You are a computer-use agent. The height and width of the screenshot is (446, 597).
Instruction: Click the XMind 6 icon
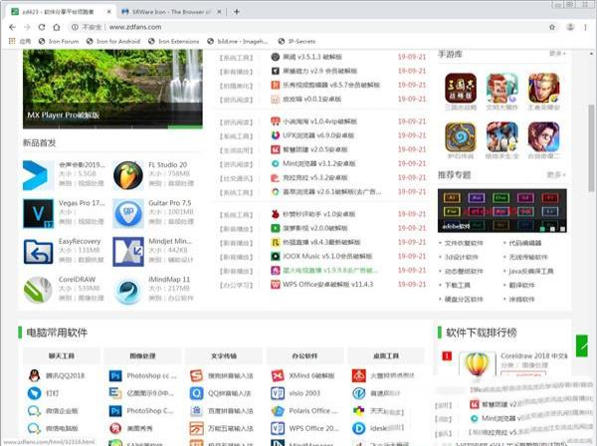pyautogui.click(x=278, y=376)
